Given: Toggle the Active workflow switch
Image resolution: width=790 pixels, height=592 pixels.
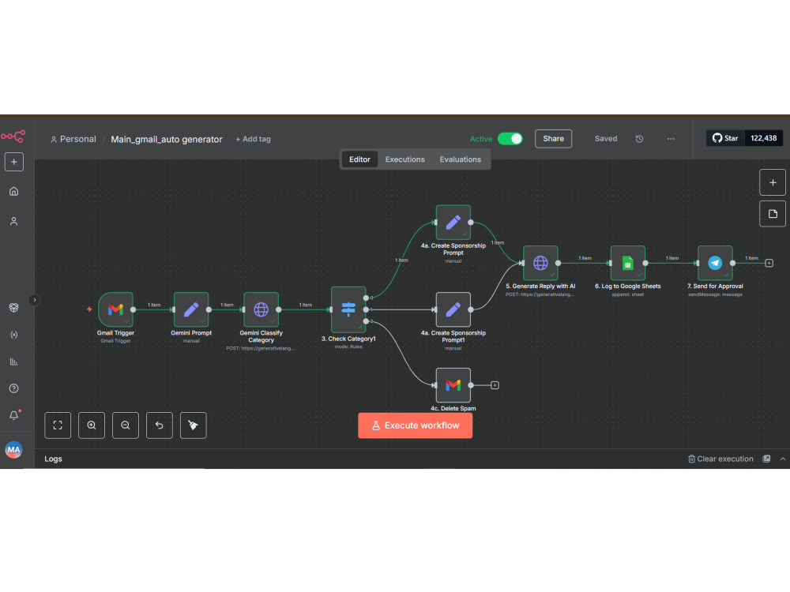Looking at the screenshot, I should (510, 139).
